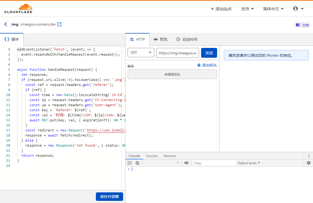Open devtools three-dot options menu
The image size is (313, 203).
point(309,156)
